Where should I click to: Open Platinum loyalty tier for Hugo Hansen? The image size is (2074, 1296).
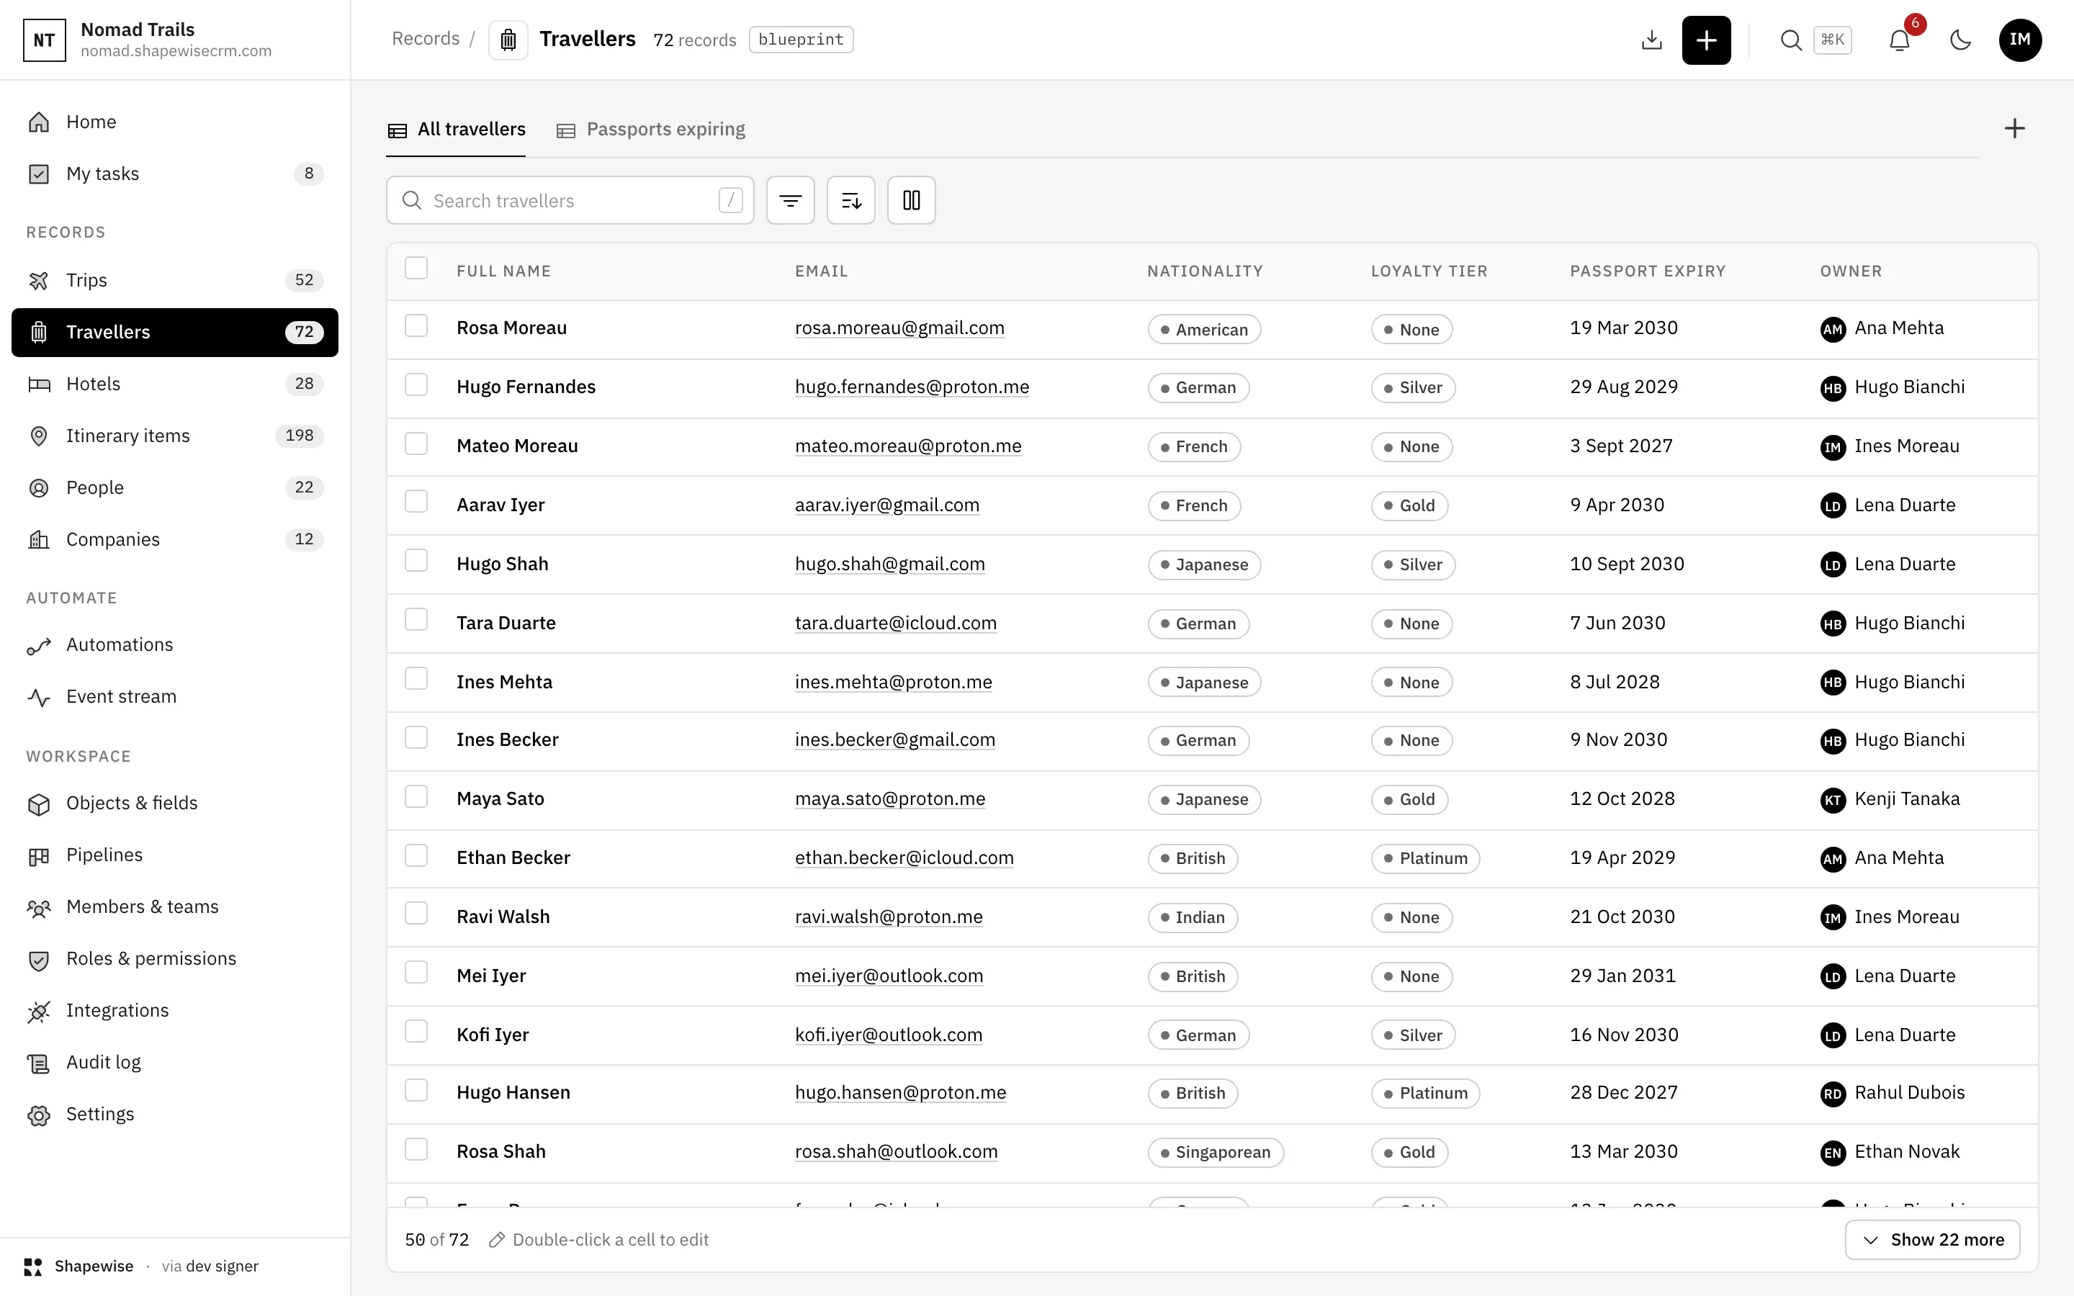(x=1425, y=1093)
